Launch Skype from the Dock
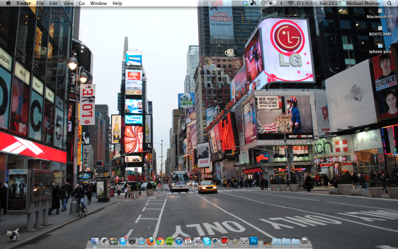 pyautogui.click(x=206, y=241)
